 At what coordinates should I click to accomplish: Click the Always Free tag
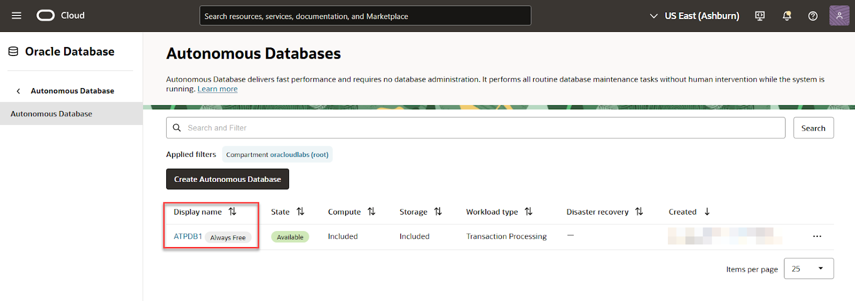point(228,237)
